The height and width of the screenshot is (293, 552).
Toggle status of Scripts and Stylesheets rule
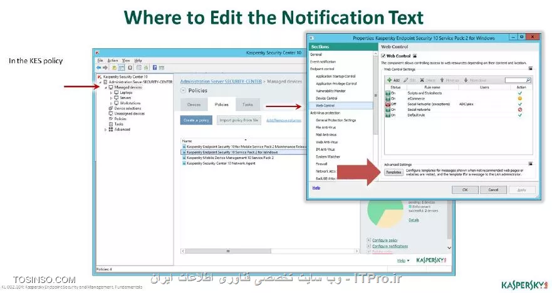388,93
